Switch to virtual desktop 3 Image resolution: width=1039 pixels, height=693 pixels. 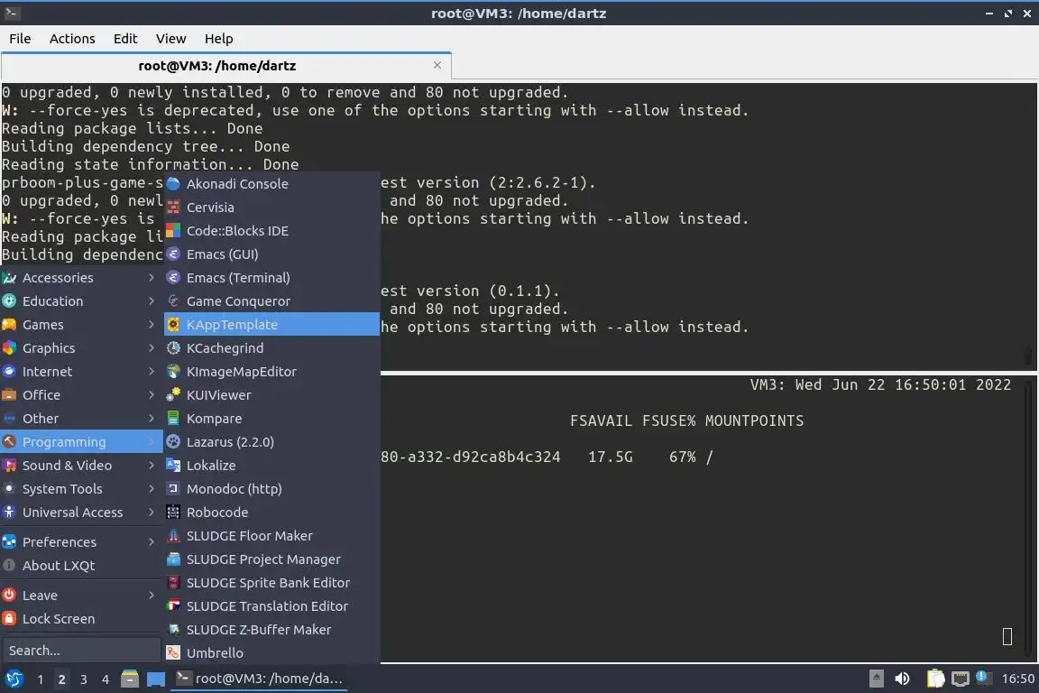84,679
